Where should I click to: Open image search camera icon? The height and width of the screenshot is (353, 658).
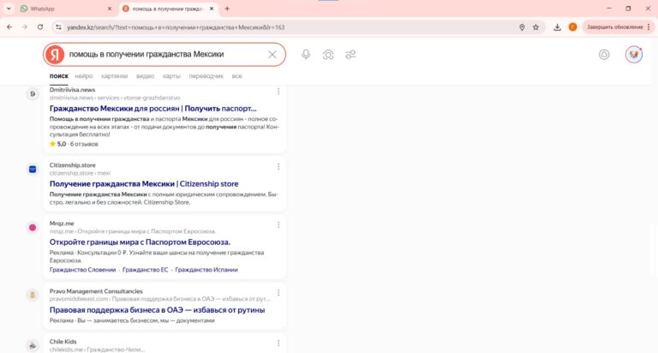(328, 54)
